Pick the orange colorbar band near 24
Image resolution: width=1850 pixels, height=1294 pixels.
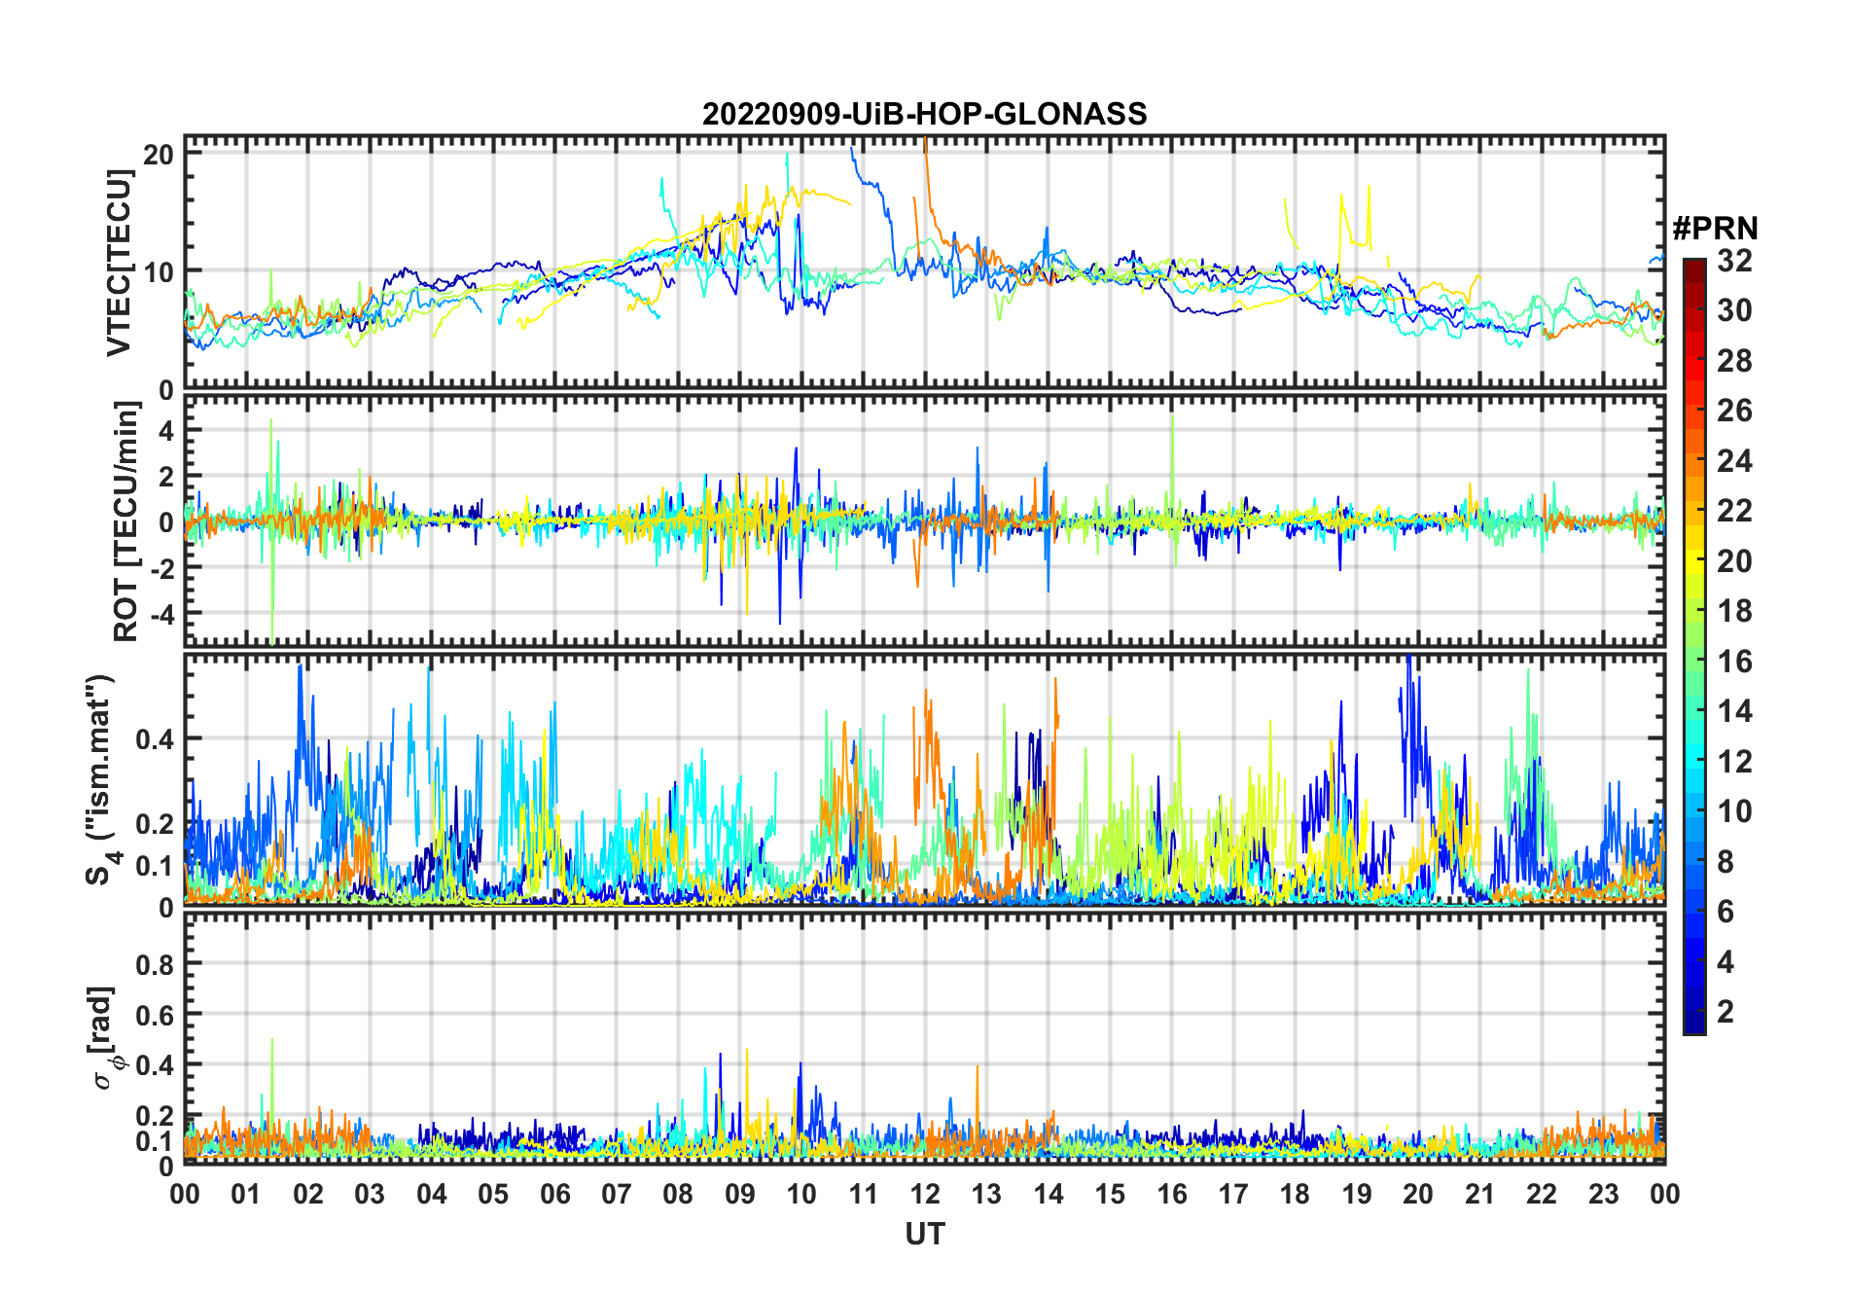tap(1693, 461)
